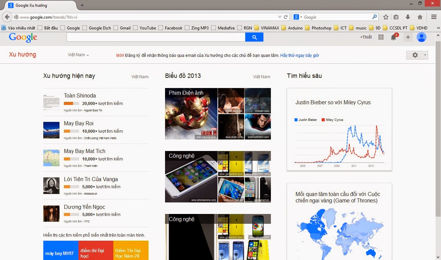Open the notifications bell with 3 alerts

point(394,37)
